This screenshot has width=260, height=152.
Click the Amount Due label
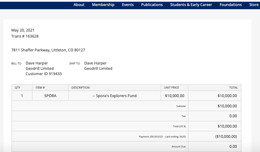(x=178, y=146)
